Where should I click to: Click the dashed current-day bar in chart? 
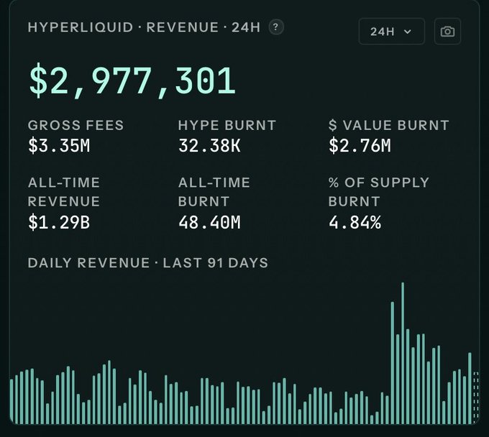click(x=475, y=397)
